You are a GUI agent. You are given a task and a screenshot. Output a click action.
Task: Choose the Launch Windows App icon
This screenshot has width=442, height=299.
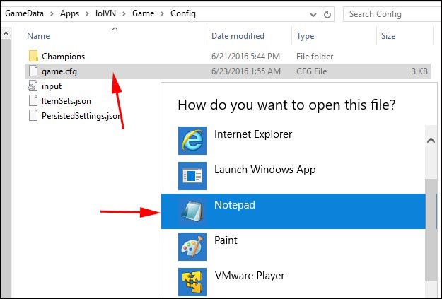pyautogui.click(x=192, y=176)
